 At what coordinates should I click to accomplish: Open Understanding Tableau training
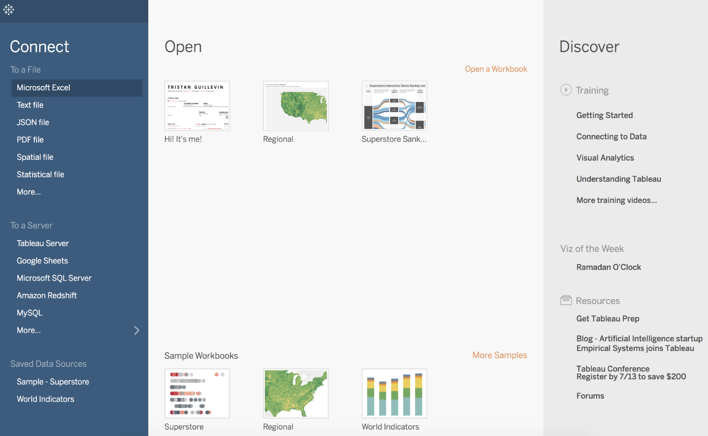(619, 179)
